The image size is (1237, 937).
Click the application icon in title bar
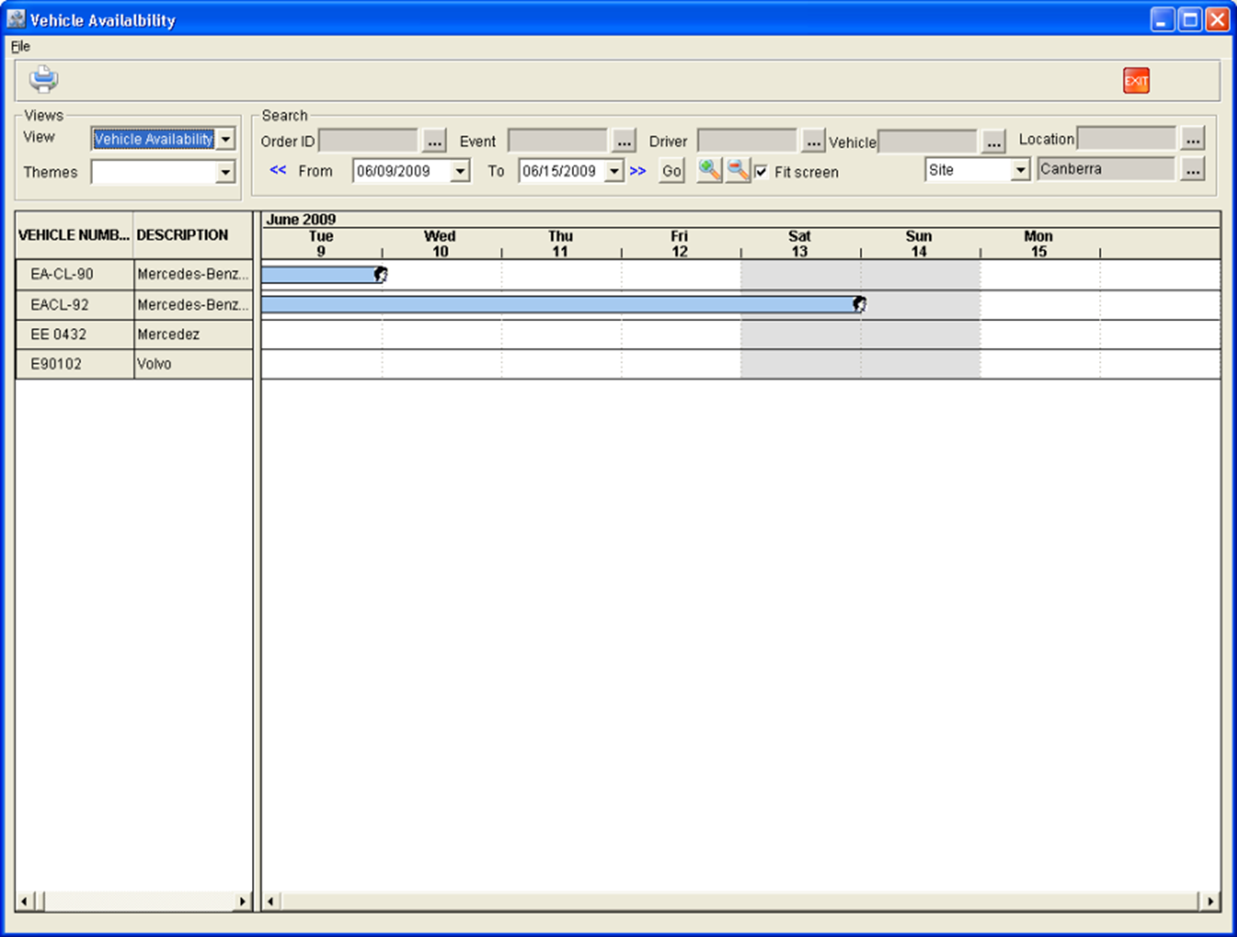click(16, 19)
